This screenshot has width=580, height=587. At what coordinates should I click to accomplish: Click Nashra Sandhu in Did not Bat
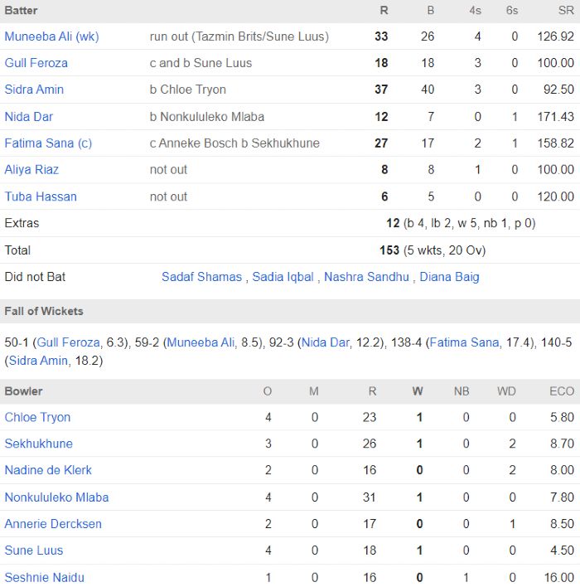pyautogui.click(x=366, y=277)
